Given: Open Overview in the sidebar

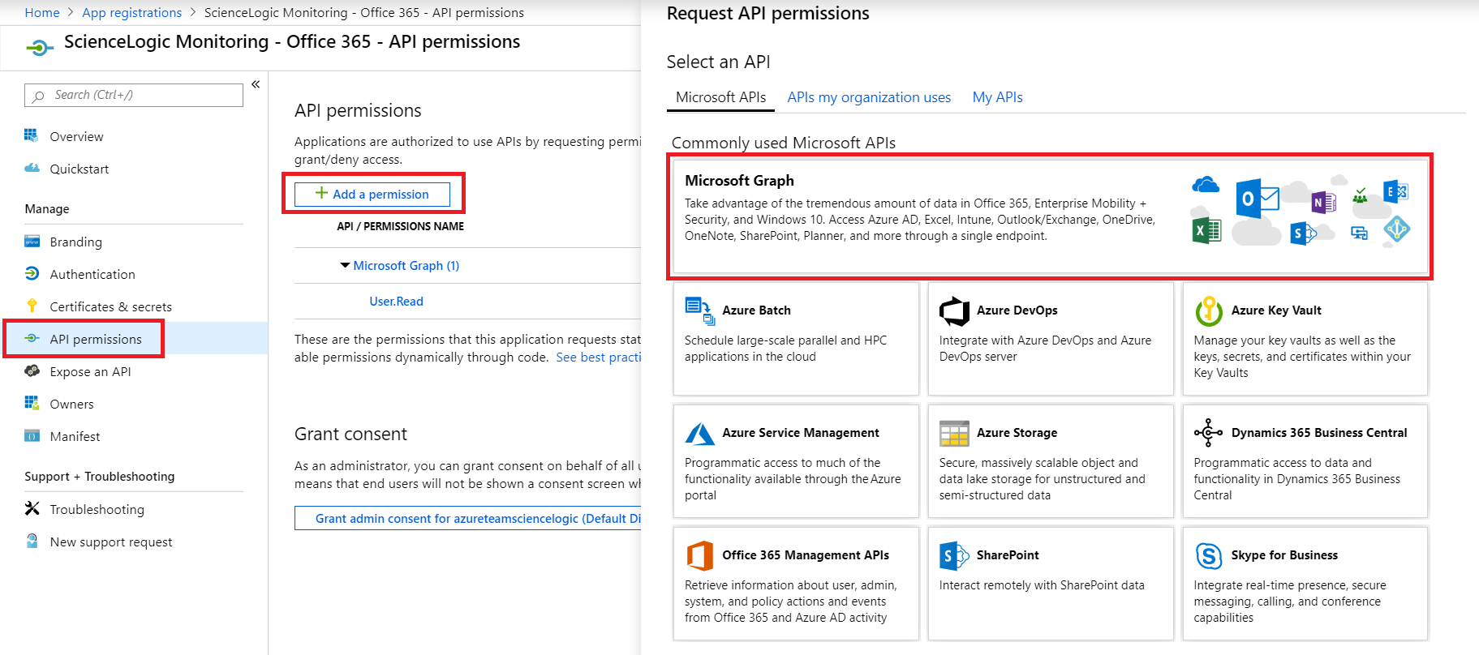Looking at the screenshot, I should pos(76,136).
